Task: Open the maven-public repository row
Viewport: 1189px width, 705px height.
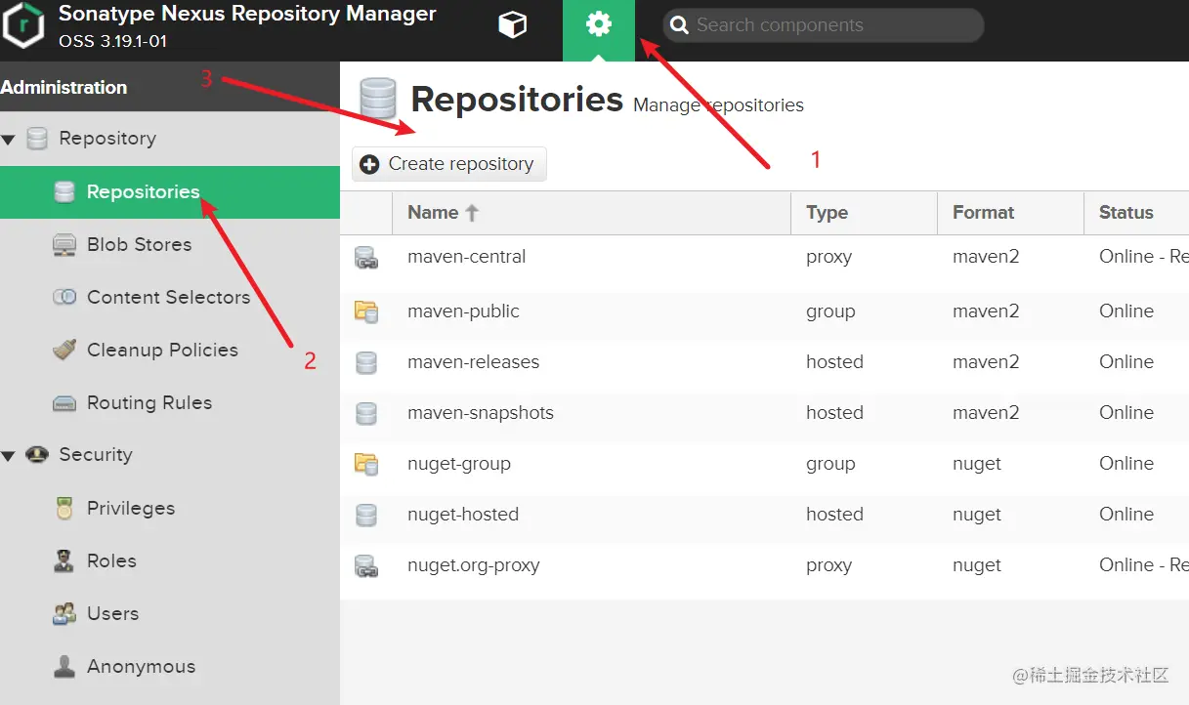Action: 764,311
